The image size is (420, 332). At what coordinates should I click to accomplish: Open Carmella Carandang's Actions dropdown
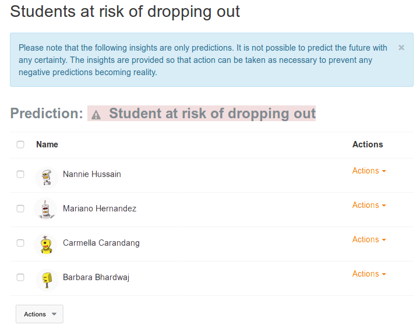tap(369, 239)
